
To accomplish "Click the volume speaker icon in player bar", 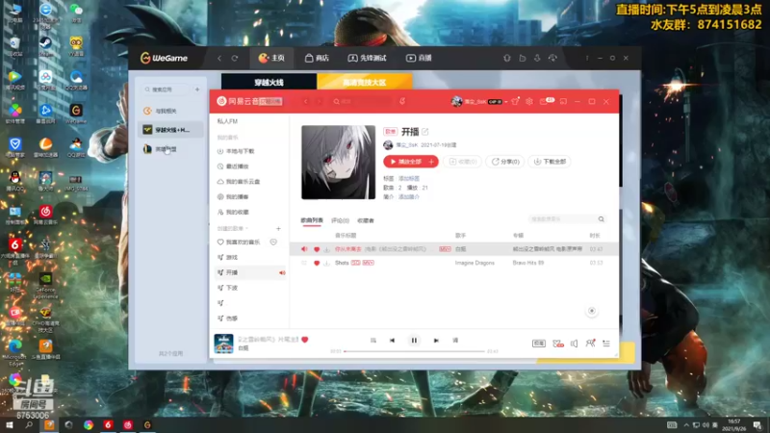I will coord(574,344).
